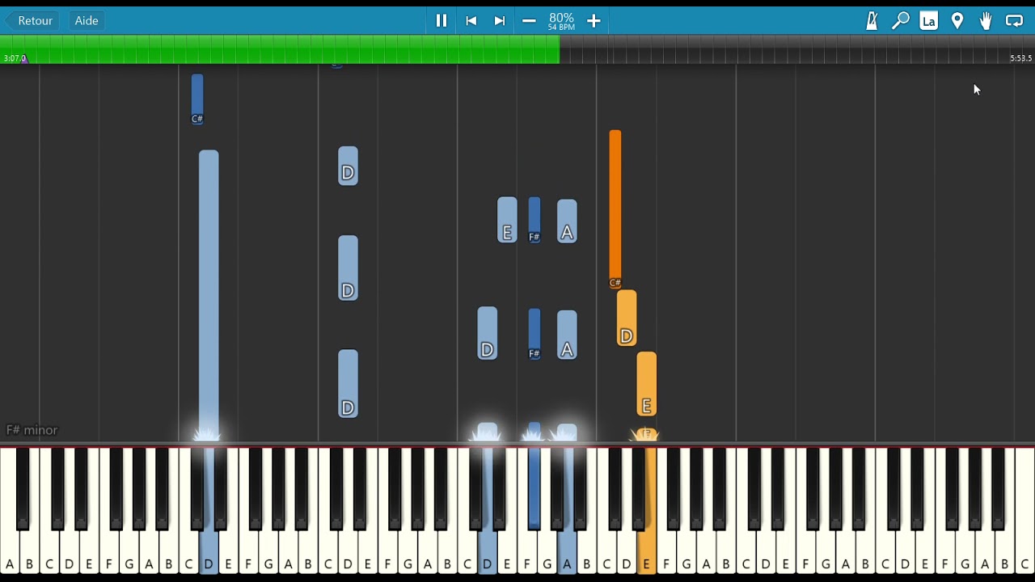This screenshot has width=1035, height=582.
Task: Toggle the loop icon
Action: tap(1014, 21)
